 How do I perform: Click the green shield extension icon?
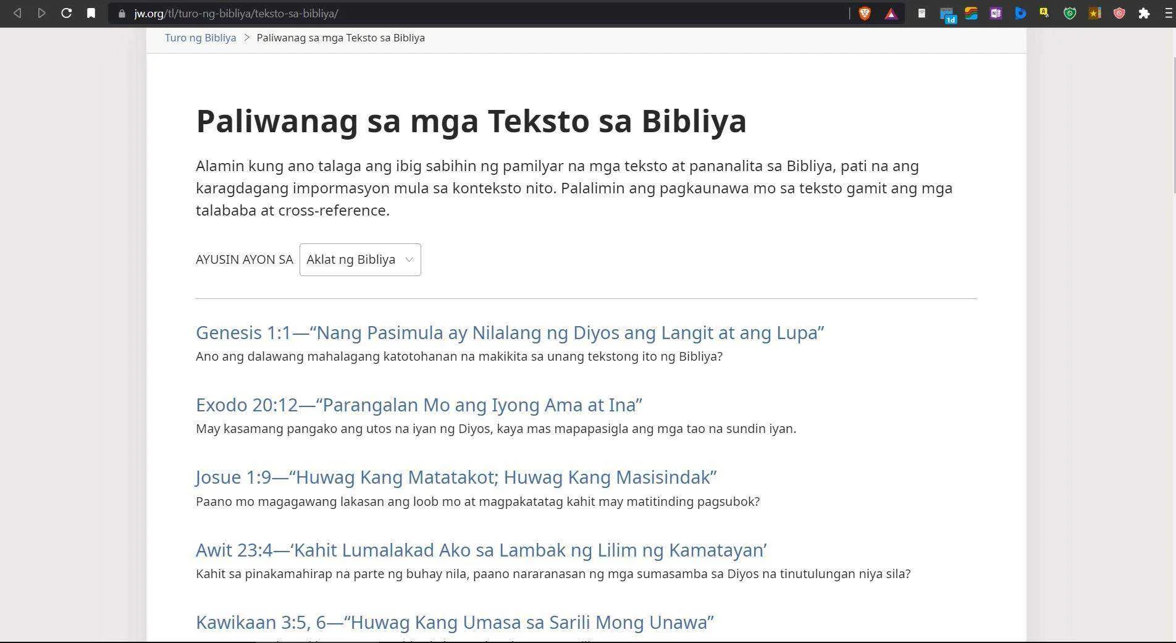click(1070, 13)
